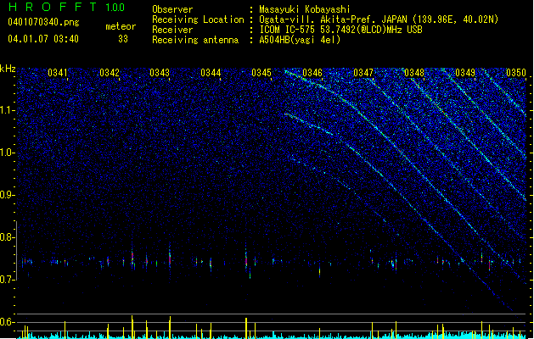
Task: Click the A504HB(yagi 4el) antenna text
Action: click(300, 40)
